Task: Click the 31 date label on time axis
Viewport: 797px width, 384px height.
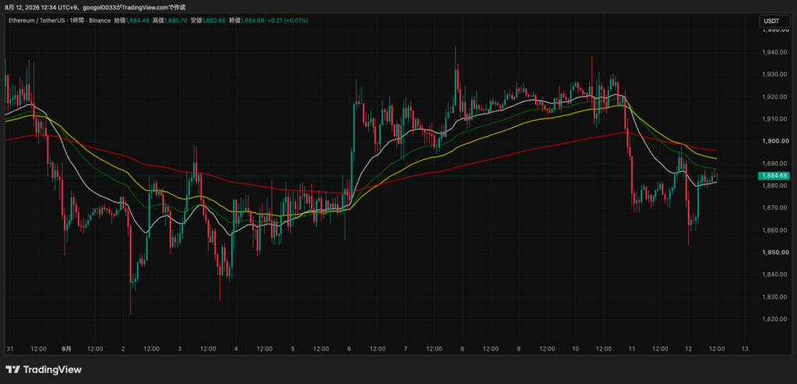Action: tap(9, 349)
